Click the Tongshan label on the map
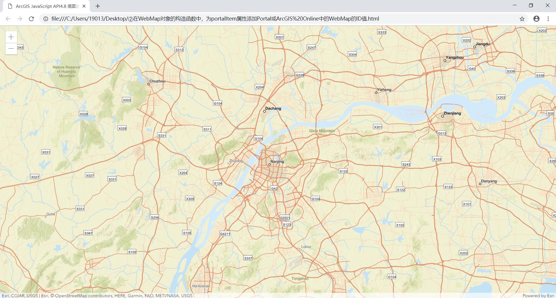Image resolution: width=556 pixels, height=298 pixels. pyautogui.click(x=300, y=279)
